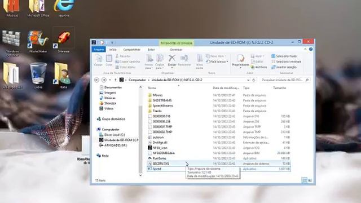Select Rede in the navigation pane

point(103,156)
